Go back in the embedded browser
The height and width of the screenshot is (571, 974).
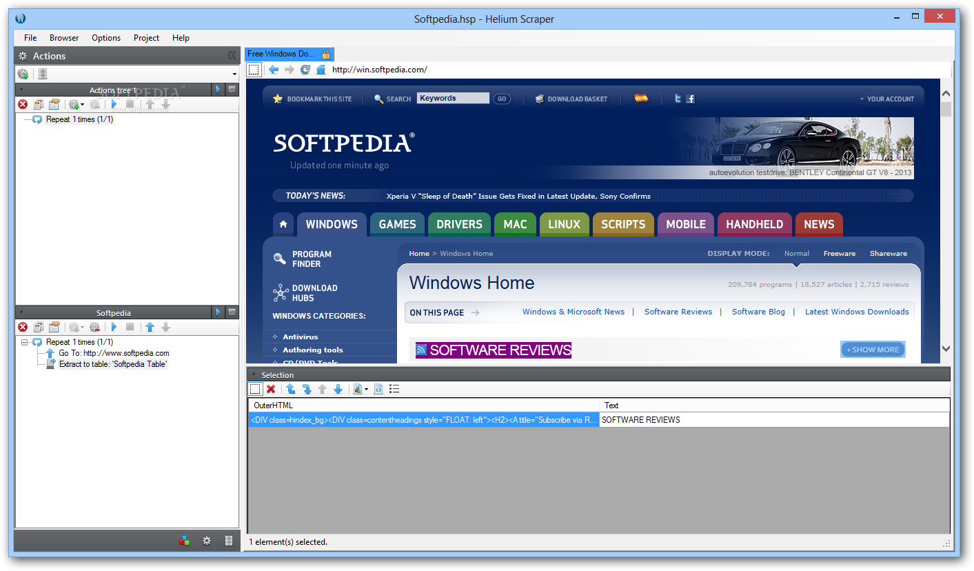click(x=274, y=70)
